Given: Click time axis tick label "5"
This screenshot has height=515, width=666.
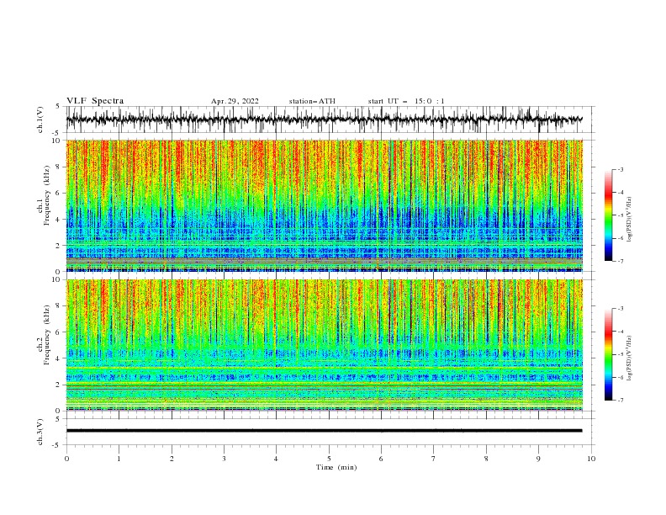Looking at the screenshot, I should click(329, 459).
